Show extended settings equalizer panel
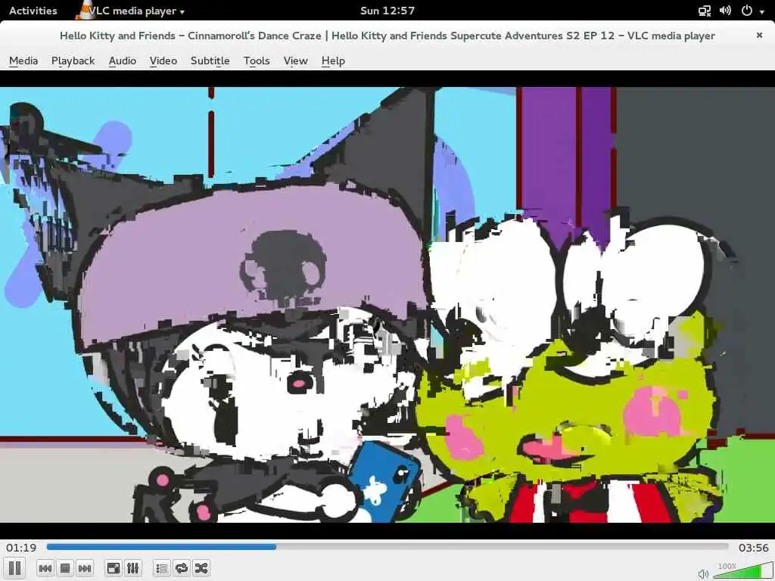This screenshot has height=581, width=775. point(133,568)
